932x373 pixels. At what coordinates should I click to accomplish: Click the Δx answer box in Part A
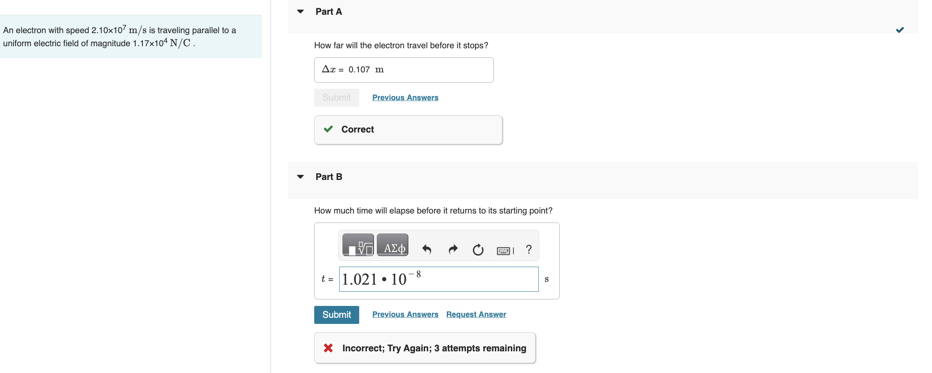coord(404,70)
